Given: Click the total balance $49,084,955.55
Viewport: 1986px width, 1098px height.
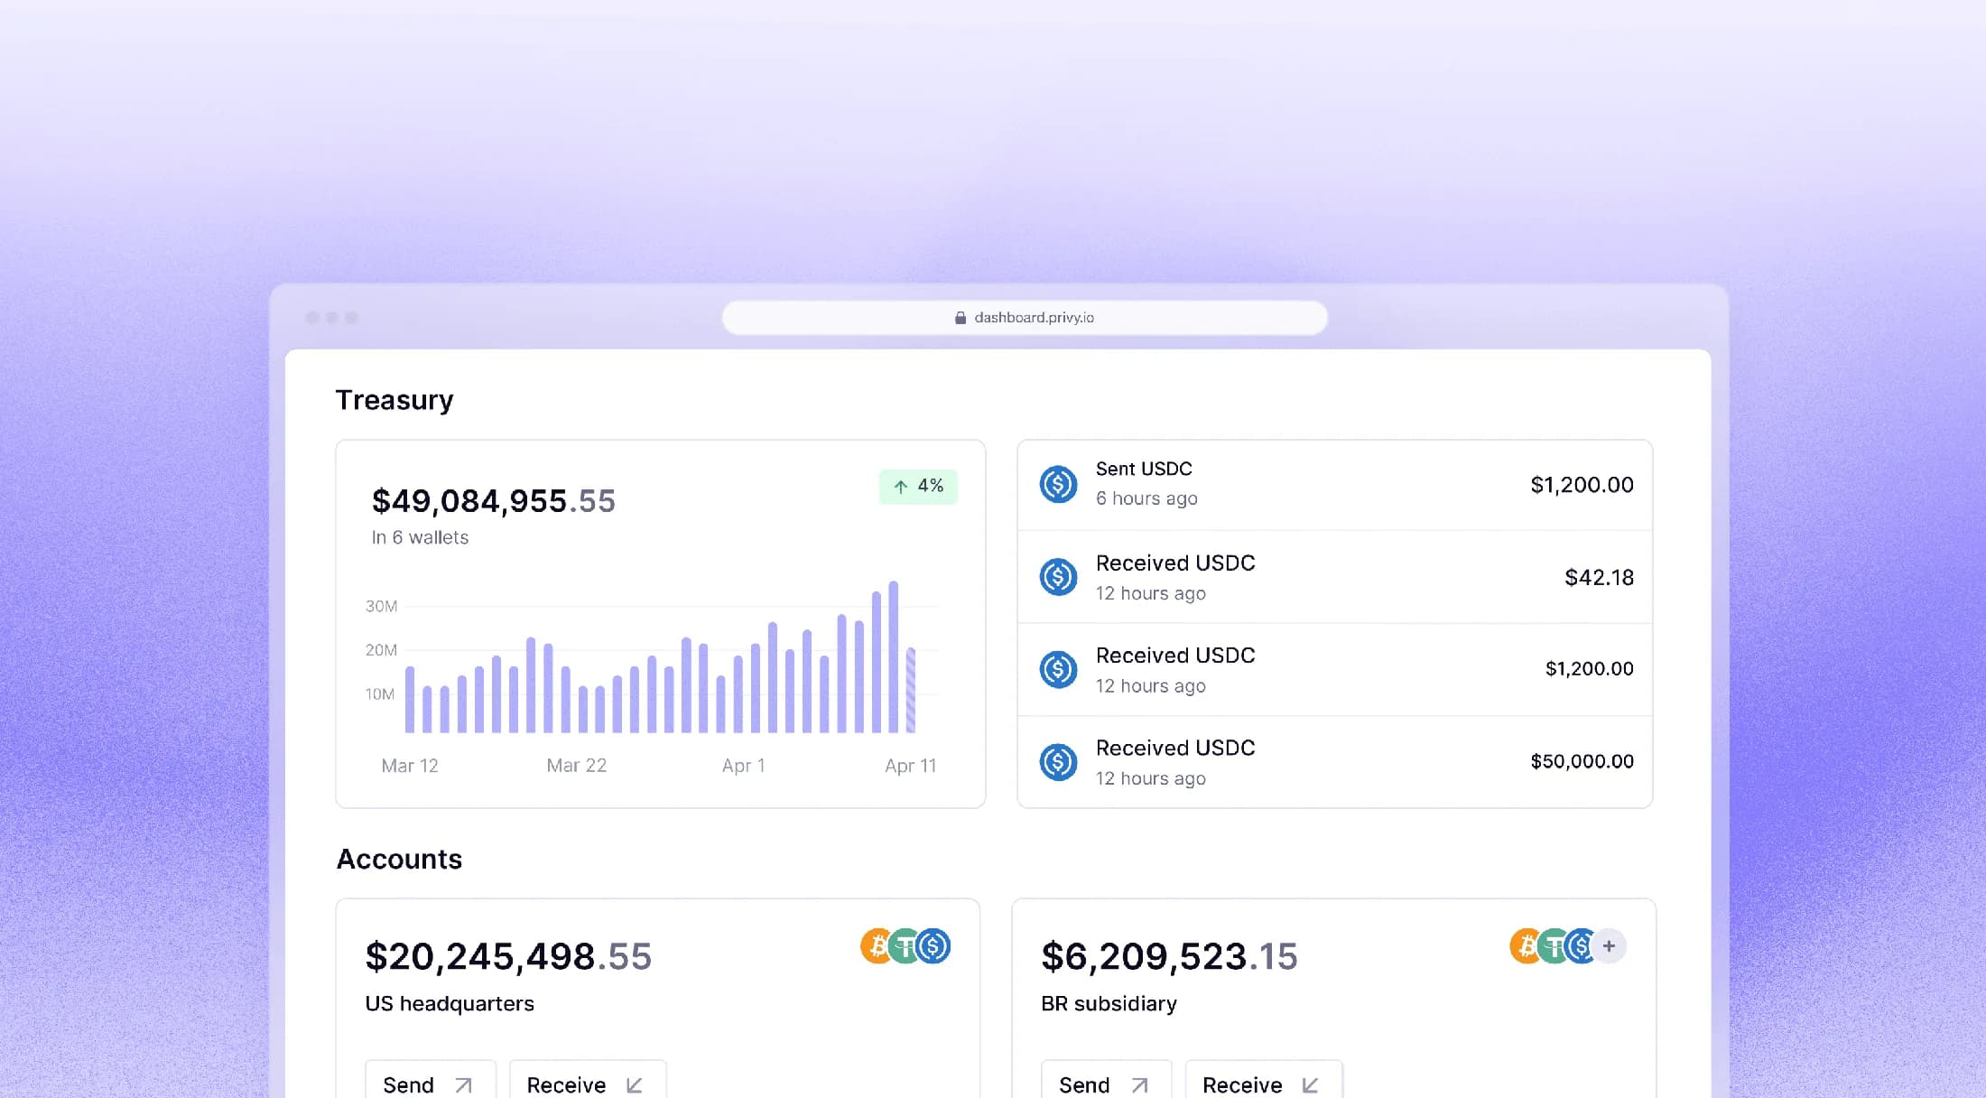Looking at the screenshot, I should [494, 501].
